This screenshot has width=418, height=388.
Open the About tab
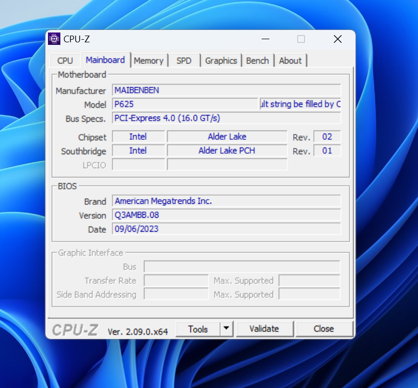[x=291, y=60]
